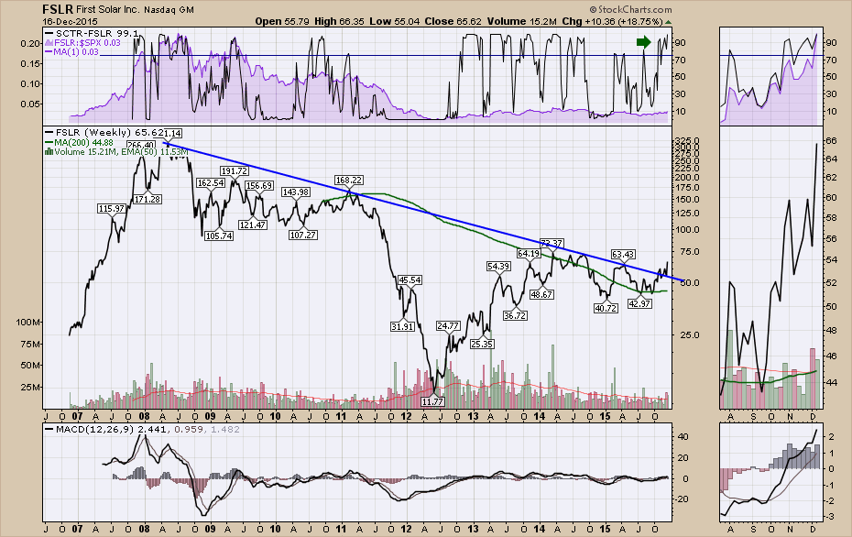
Task: Click the 25.0 price axis label
Action: click(x=690, y=335)
